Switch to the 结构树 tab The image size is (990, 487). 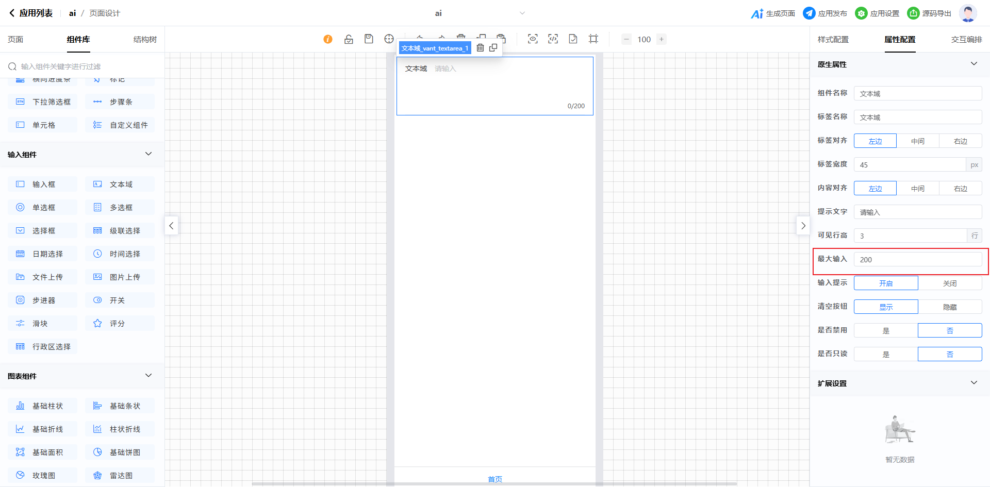(145, 40)
